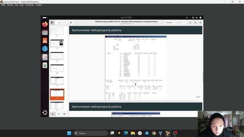Open the Windows Start menu
Screen dimensions: 244x137
(69, 133)
